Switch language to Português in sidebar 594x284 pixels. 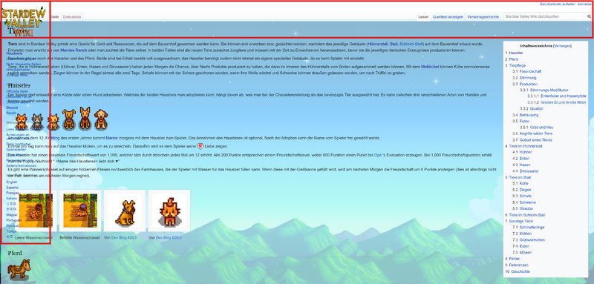point(13,220)
